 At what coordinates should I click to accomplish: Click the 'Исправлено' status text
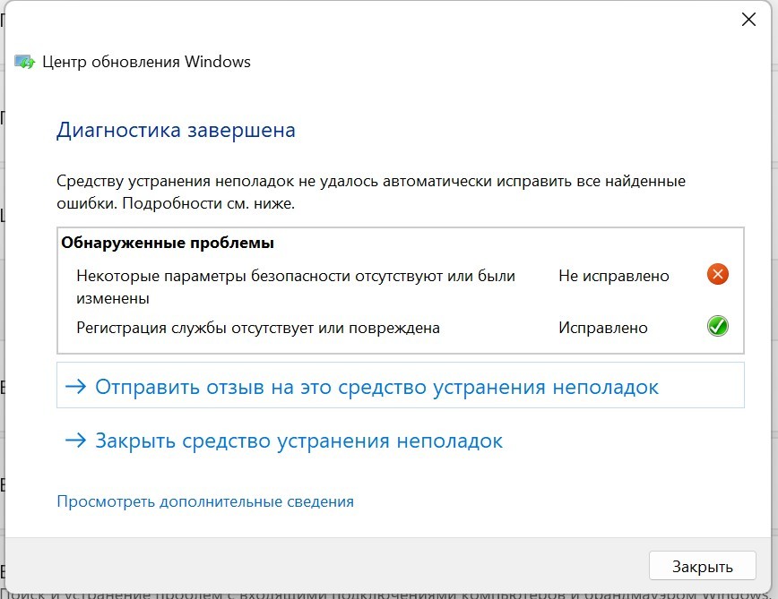click(x=603, y=328)
